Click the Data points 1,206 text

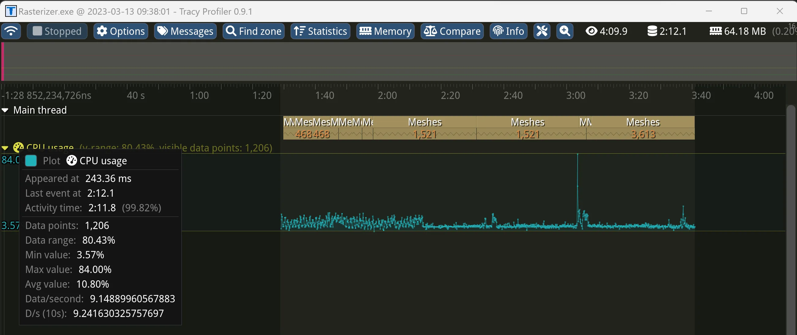67,226
